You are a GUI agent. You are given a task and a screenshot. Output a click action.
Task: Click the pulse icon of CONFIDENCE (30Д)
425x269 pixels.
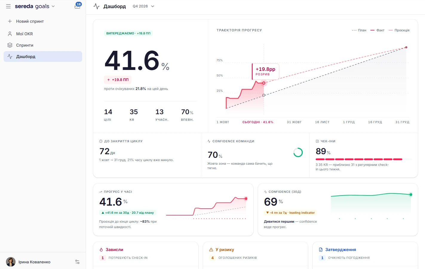pyautogui.click(x=266, y=192)
